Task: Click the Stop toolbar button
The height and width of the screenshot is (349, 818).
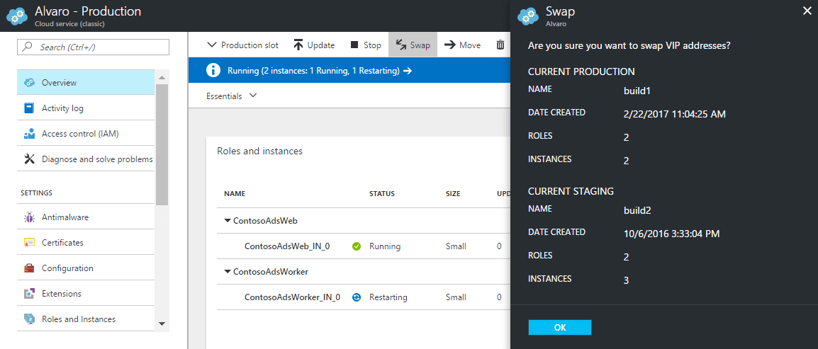Action: click(365, 45)
